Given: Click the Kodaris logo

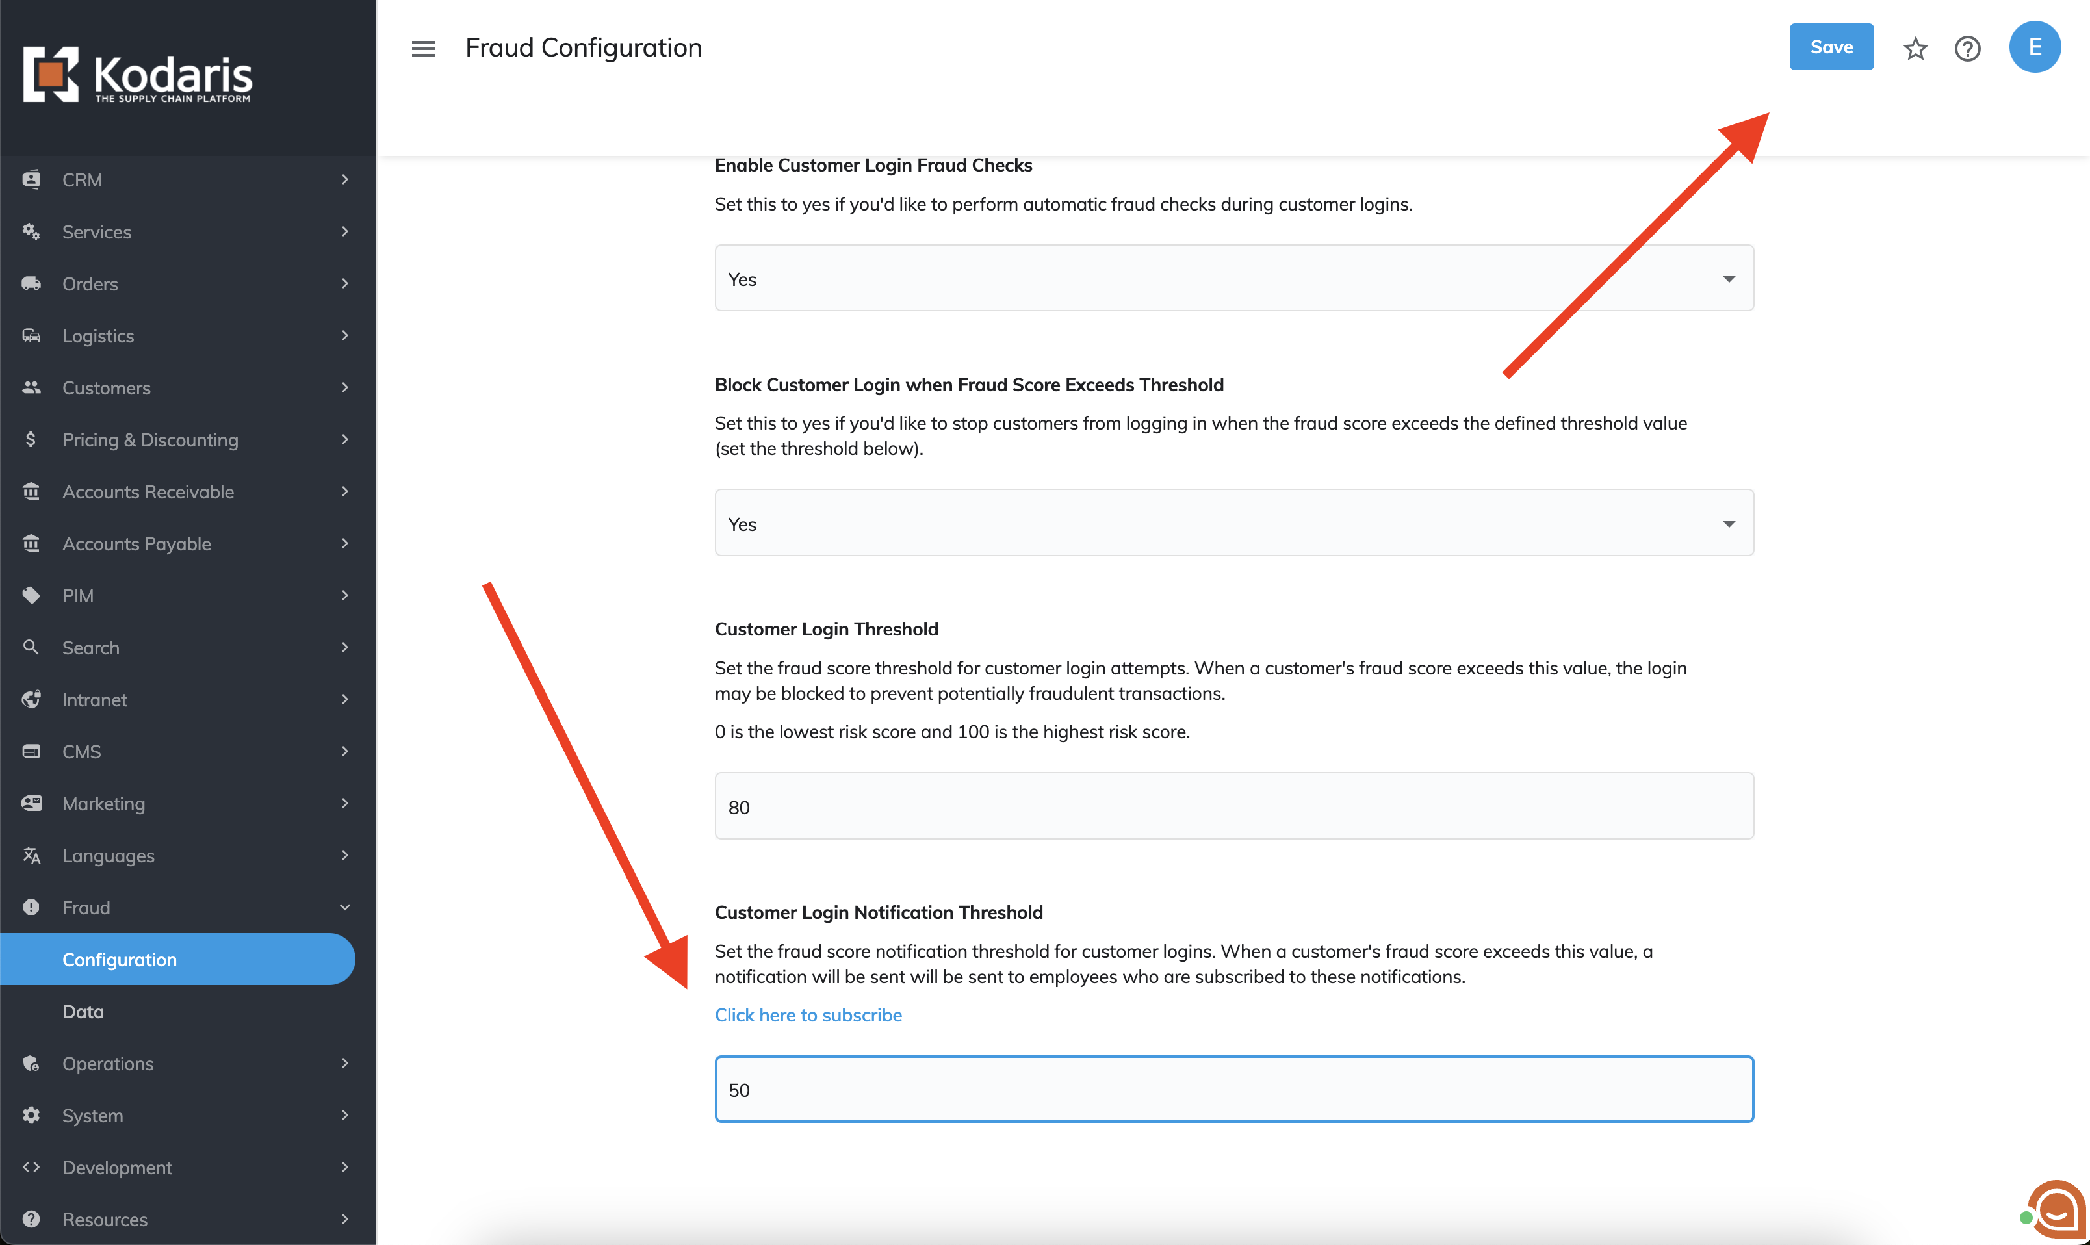Looking at the screenshot, I should [x=138, y=75].
